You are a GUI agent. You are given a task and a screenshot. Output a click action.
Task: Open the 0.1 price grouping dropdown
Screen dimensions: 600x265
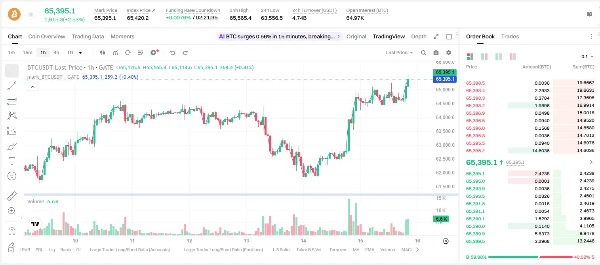click(x=587, y=57)
